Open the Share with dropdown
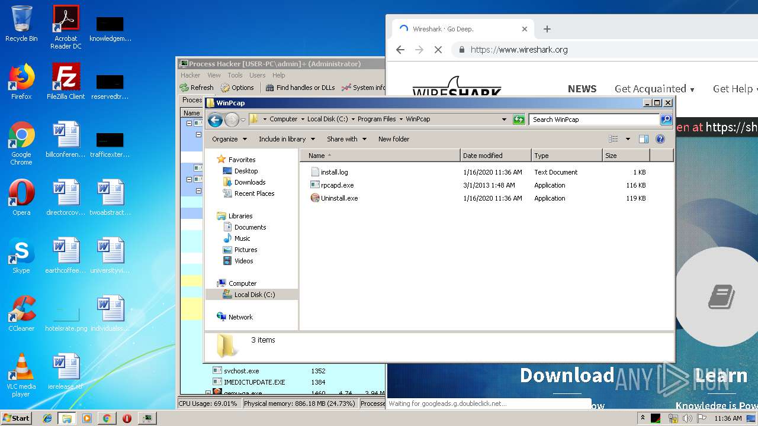 (346, 139)
